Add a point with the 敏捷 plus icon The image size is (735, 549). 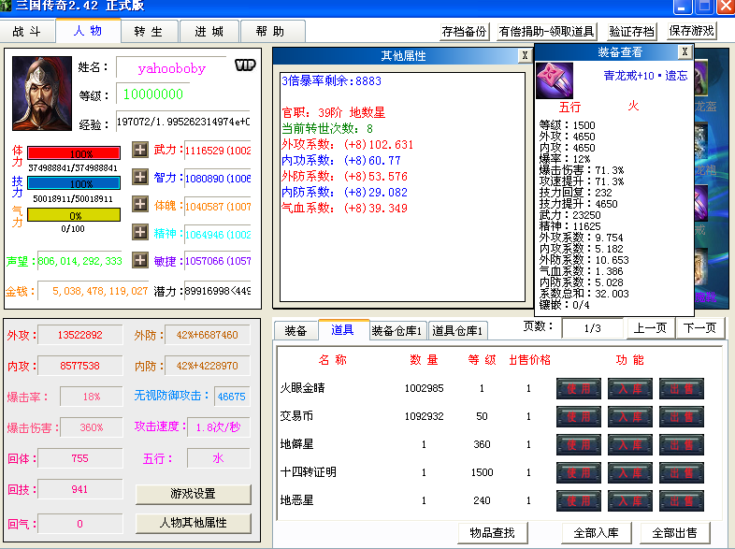coord(140,261)
